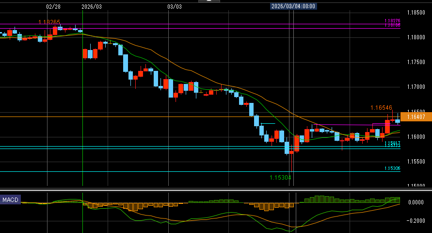432x233 pixels.
Task: Click the 1.18265 high price annotation
Action: 49,22
